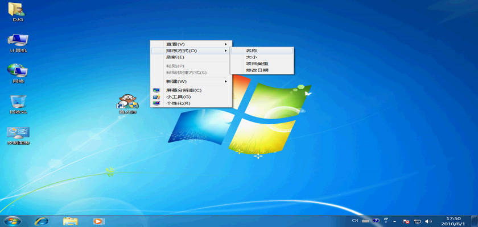Launch Windows Media Player from taskbar

pos(98,221)
